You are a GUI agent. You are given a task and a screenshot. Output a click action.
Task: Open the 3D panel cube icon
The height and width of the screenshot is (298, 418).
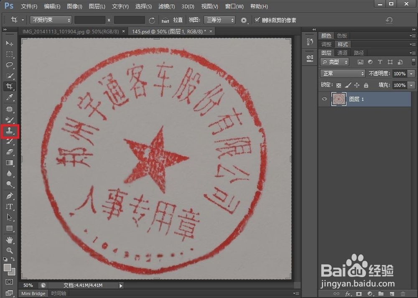pos(310,59)
